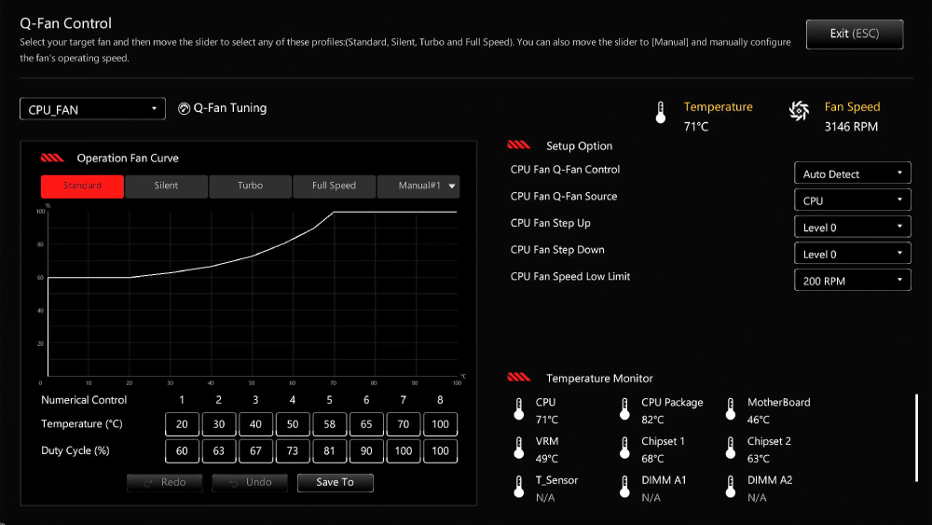This screenshot has width=932, height=525.
Task: Click the Q-Fan Tuning gauge icon
Action: pos(184,108)
